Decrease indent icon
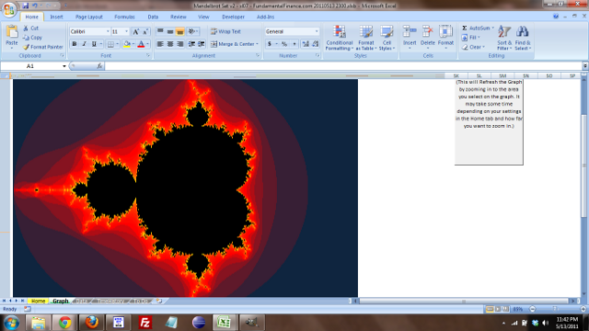This screenshot has width=589, height=331. (191, 44)
